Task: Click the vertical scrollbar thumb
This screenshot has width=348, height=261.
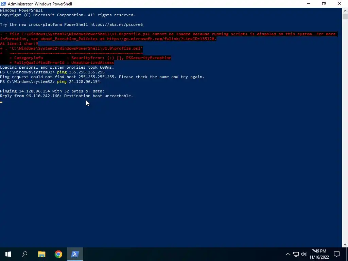Action: pyautogui.click(x=345, y=16)
